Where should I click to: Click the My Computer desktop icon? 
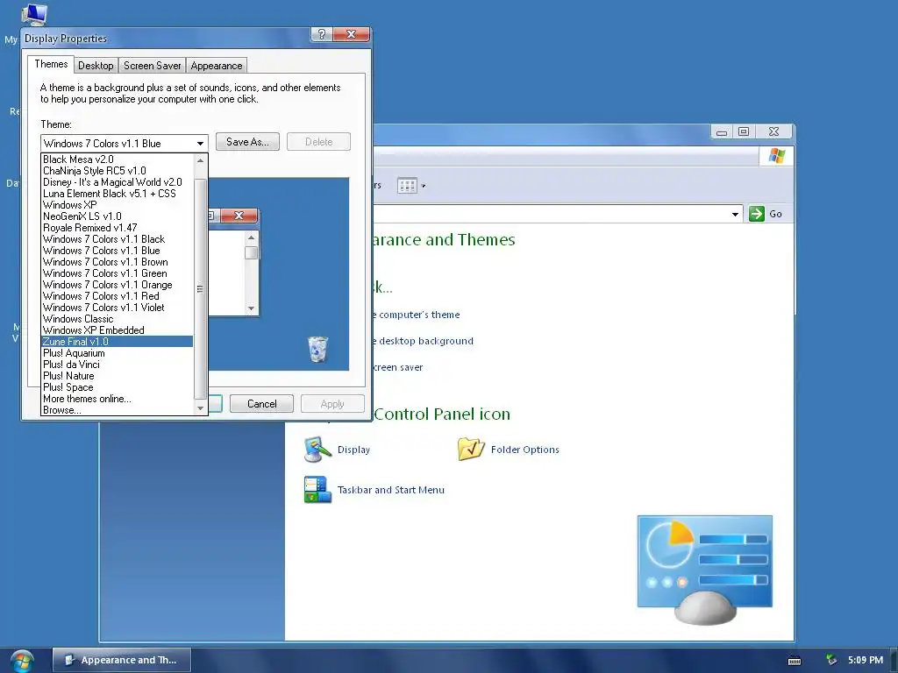pos(34,14)
